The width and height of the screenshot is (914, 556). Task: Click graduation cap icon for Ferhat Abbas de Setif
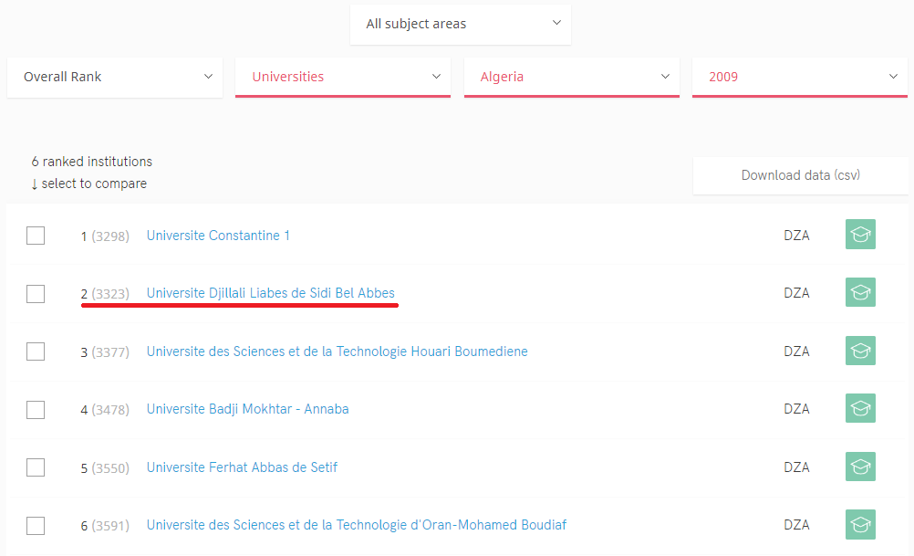click(x=860, y=467)
